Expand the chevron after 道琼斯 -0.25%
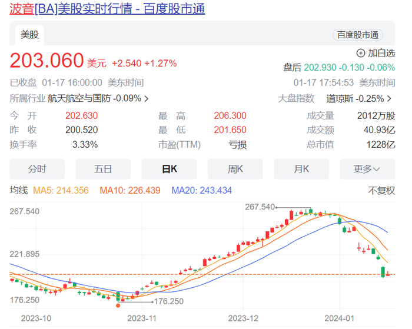The width and height of the screenshot is (412, 329). pos(390,99)
